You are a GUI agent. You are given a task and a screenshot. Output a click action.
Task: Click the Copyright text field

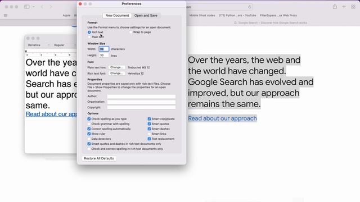[141, 107]
